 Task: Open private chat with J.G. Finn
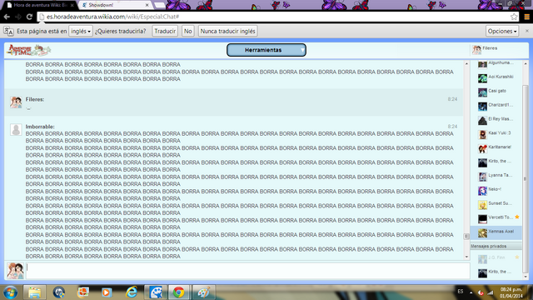point(496,258)
